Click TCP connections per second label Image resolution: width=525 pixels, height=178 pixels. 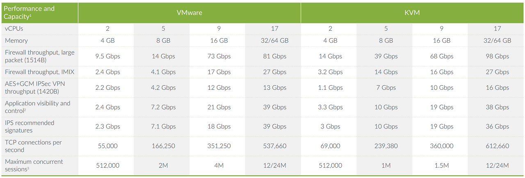(x=33, y=146)
